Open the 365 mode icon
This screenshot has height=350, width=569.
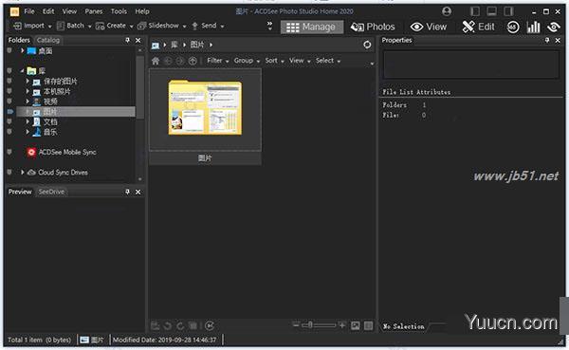tap(513, 28)
